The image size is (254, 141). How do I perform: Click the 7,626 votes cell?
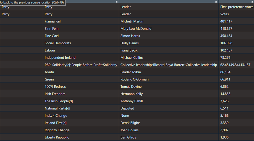pyautogui.click(x=224, y=101)
